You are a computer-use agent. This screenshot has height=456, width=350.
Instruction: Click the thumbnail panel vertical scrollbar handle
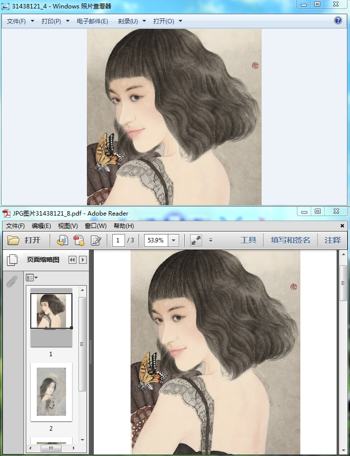coord(82,344)
